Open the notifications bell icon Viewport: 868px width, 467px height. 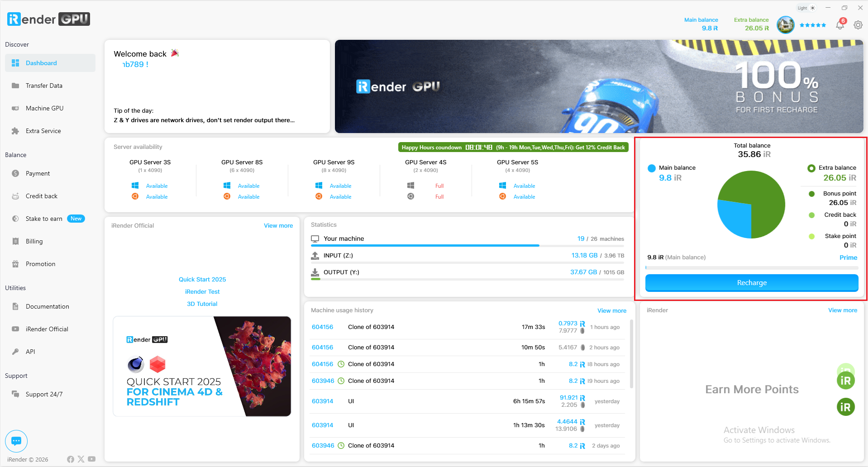[x=840, y=25]
